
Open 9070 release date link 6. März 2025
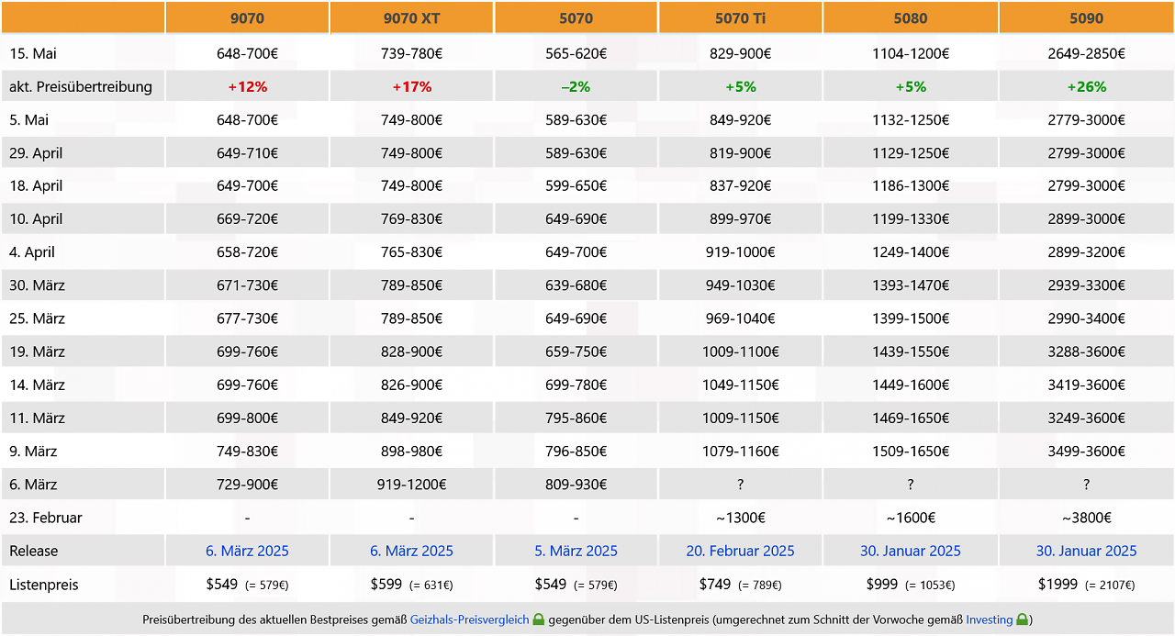tap(247, 551)
